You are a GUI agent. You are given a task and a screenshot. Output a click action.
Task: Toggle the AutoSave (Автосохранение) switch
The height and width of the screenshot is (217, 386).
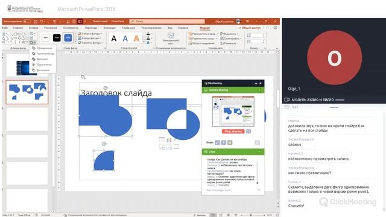tap(27, 22)
